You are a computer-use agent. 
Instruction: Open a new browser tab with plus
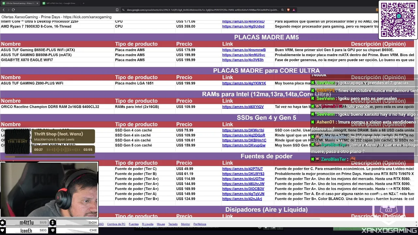tap(83, 3)
